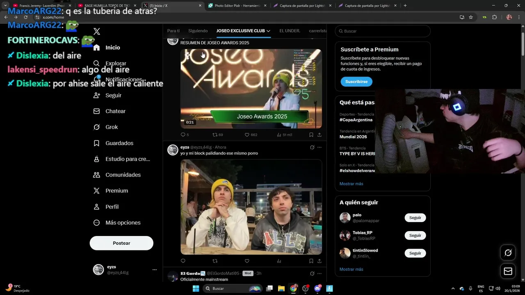
Task: Open Chrome extensions puzzle icon
Action: (x=494, y=17)
